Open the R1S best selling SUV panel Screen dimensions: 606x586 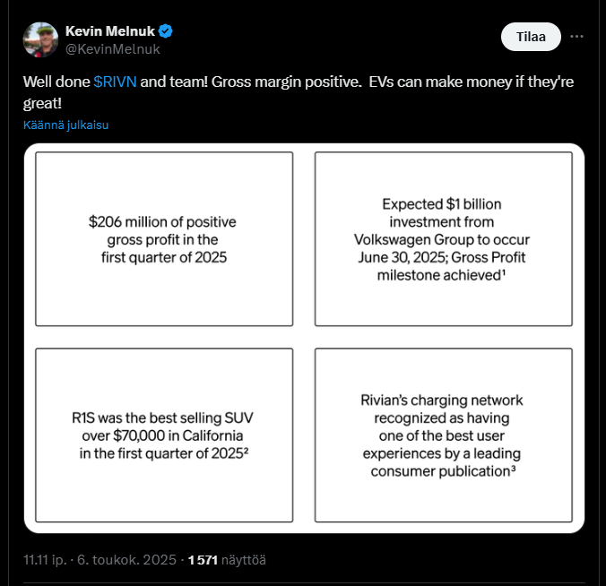[x=164, y=435]
